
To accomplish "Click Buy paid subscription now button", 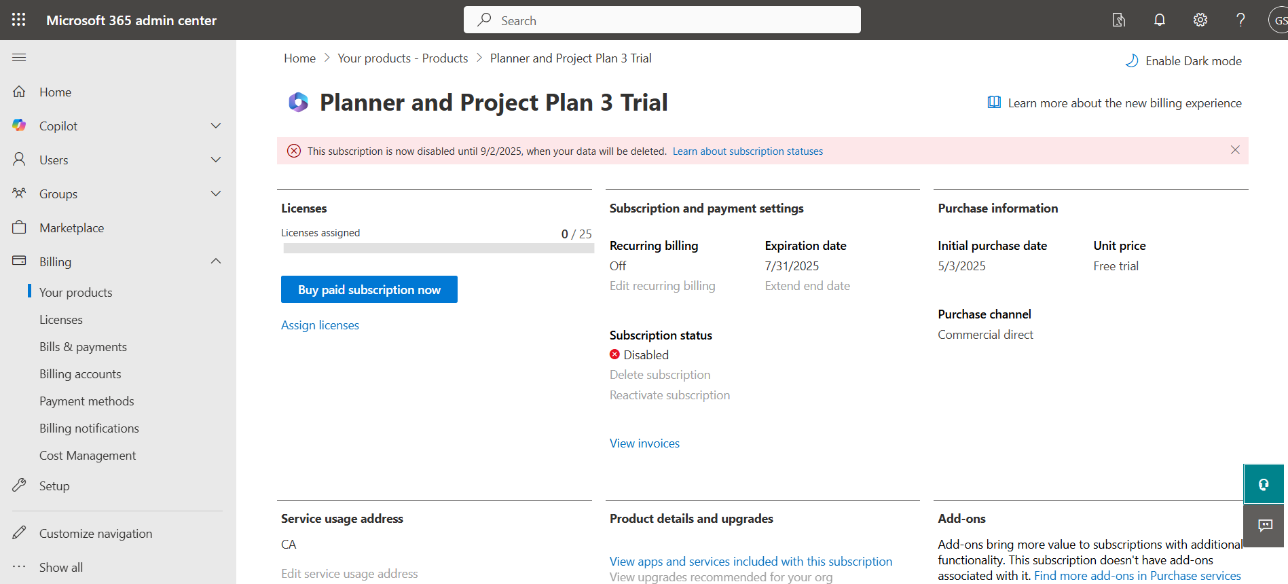I will (369, 289).
